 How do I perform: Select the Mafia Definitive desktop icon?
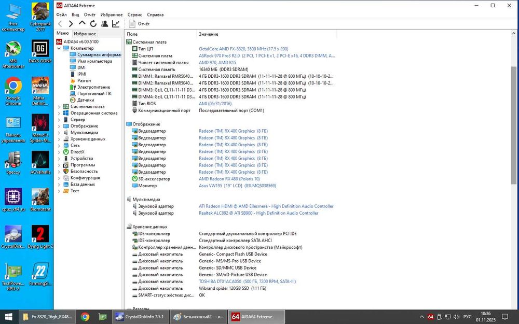[x=40, y=92]
